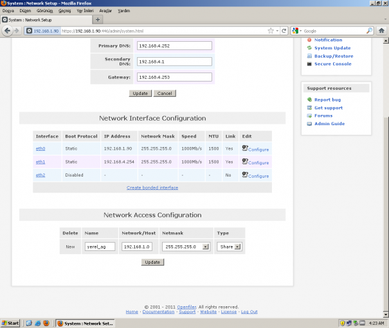Click the Secure Console sidebar icon

[309, 64]
